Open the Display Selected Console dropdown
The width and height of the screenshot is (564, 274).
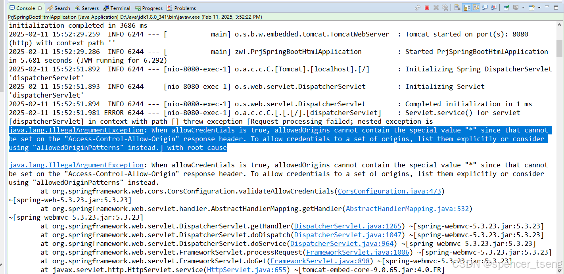(x=524, y=8)
